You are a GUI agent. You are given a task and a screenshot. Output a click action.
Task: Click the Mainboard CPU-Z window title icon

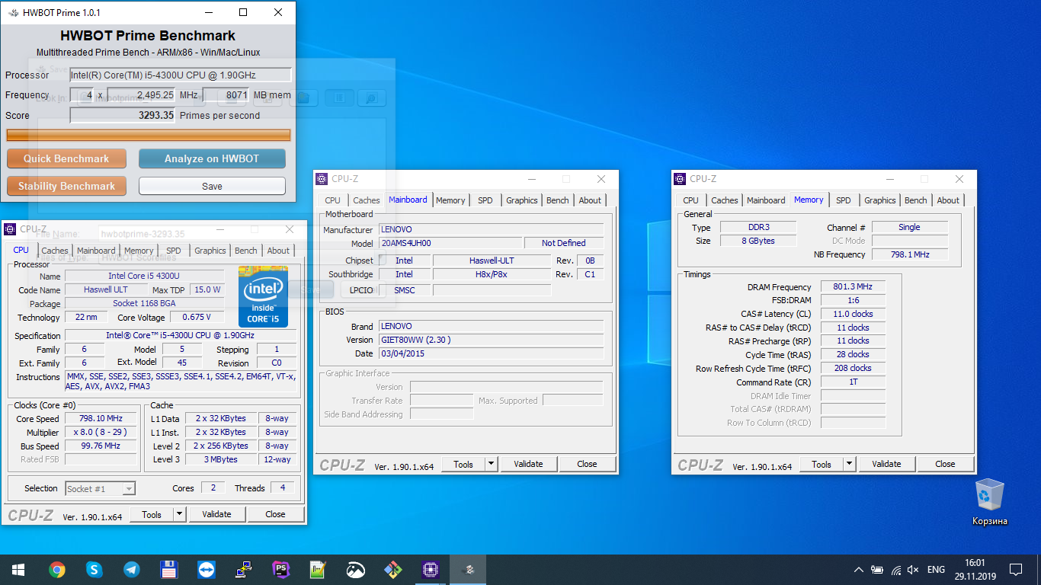coord(322,179)
